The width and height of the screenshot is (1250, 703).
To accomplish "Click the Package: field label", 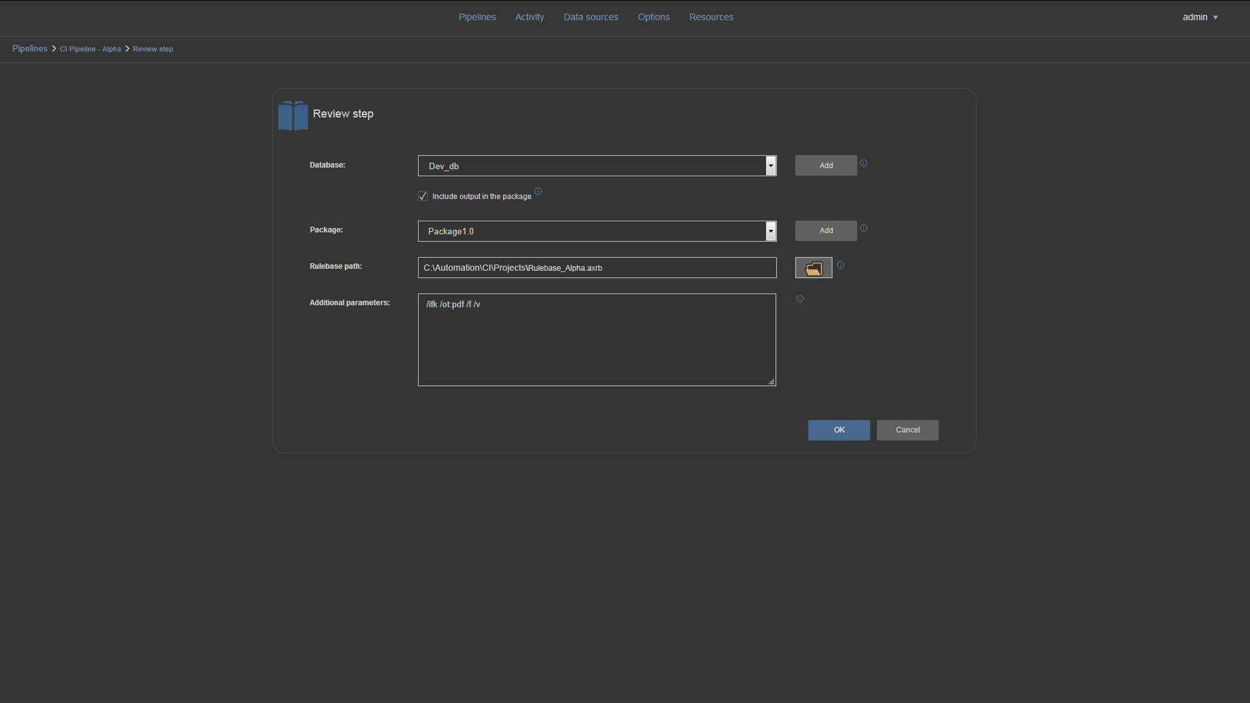I will point(326,230).
